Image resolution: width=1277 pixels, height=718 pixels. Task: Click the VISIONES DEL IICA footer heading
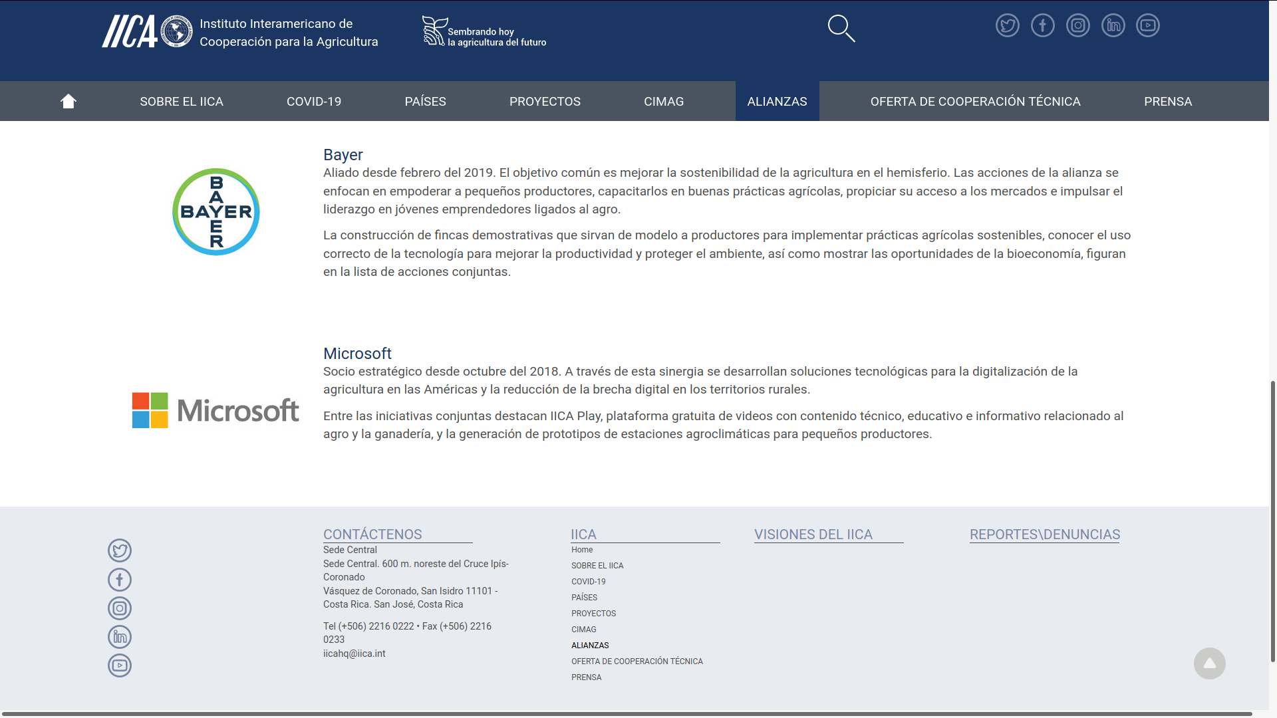click(x=813, y=535)
